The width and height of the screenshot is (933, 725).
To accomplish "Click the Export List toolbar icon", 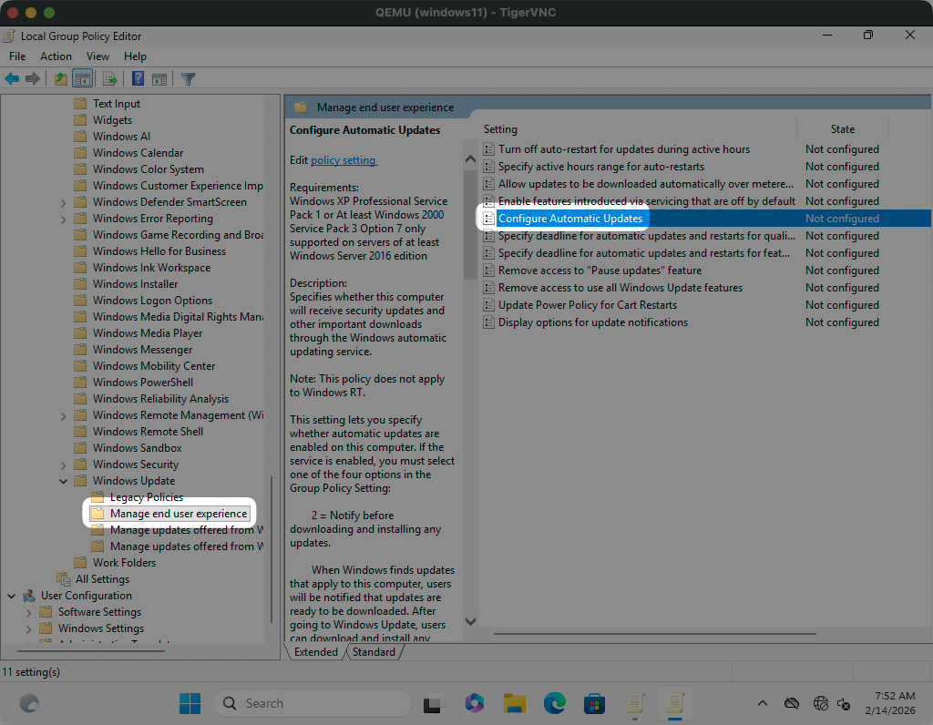I will coord(110,79).
